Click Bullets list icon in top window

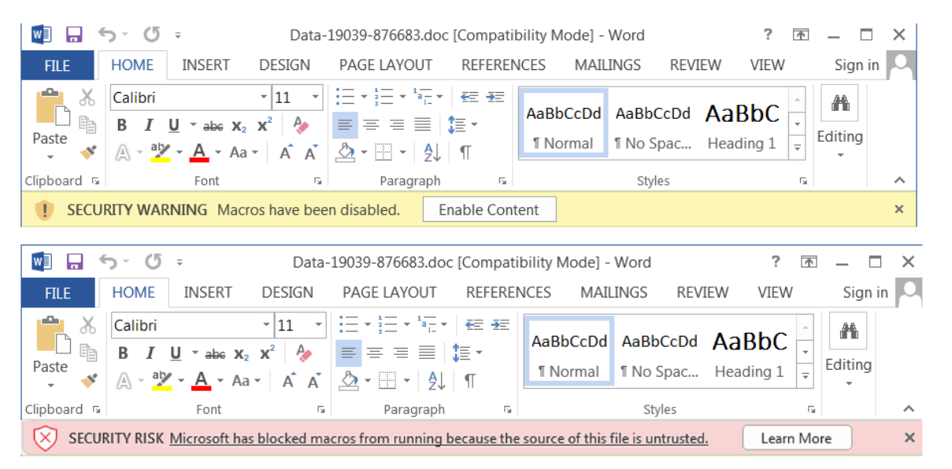[345, 97]
